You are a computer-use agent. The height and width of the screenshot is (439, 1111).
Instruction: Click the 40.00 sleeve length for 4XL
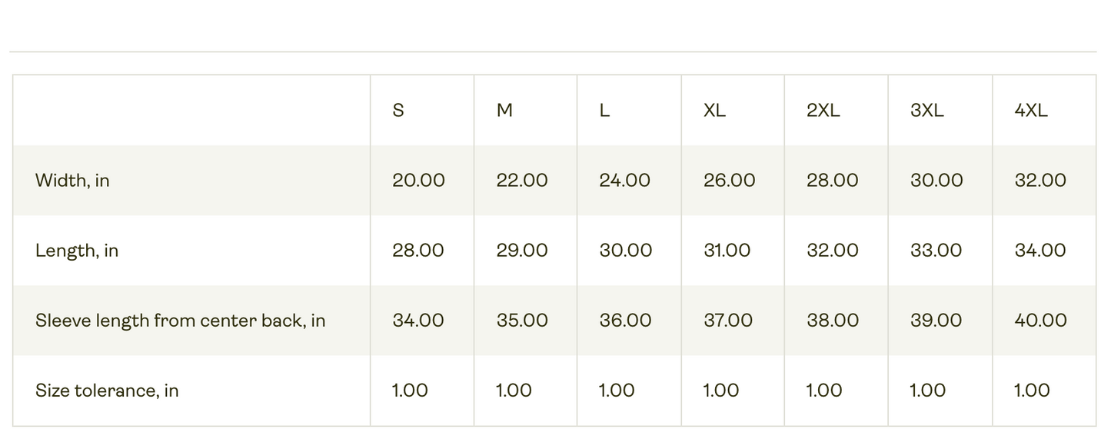point(1040,321)
